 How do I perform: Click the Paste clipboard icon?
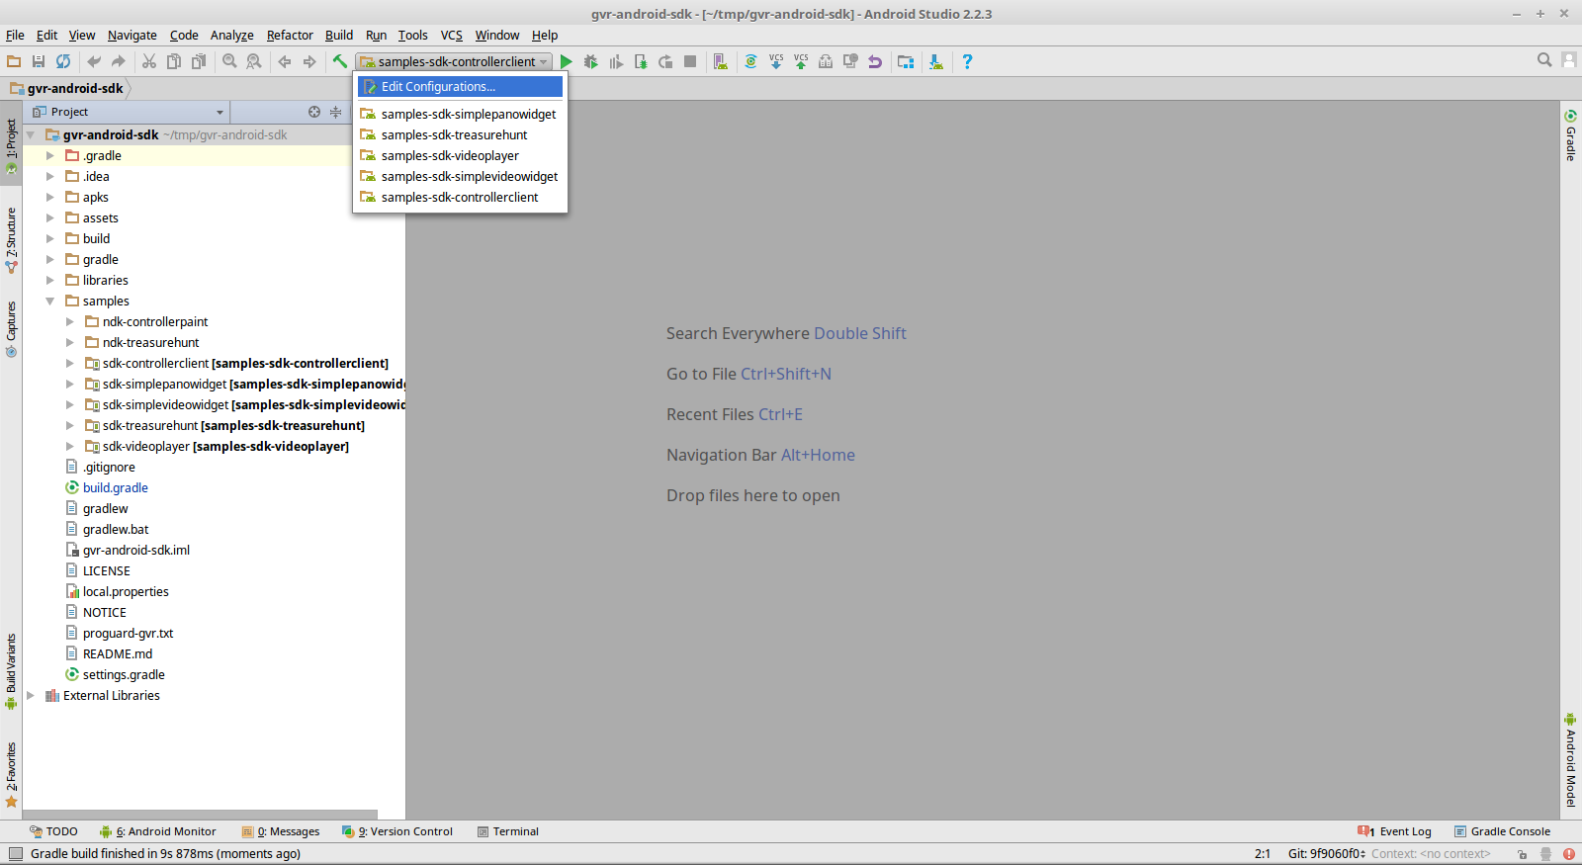coord(199,61)
